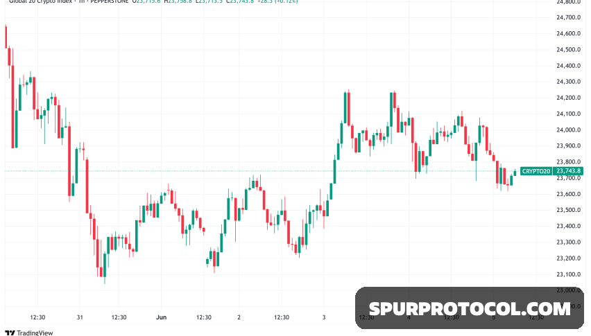Click the CRYPTO20 current price tag
The width and height of the screenshot is (591, 336).
[x=552, y=171]
